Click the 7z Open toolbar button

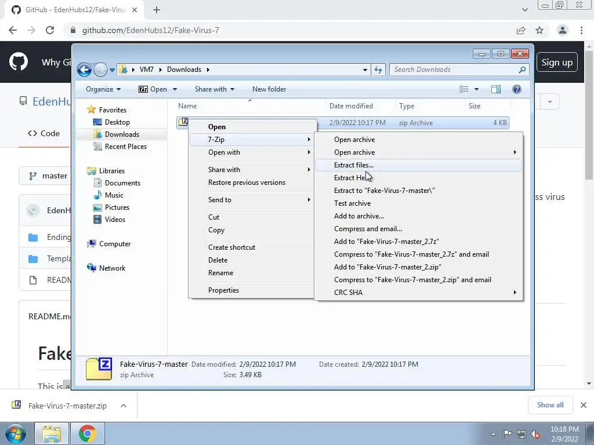click(x=153, y=89)
